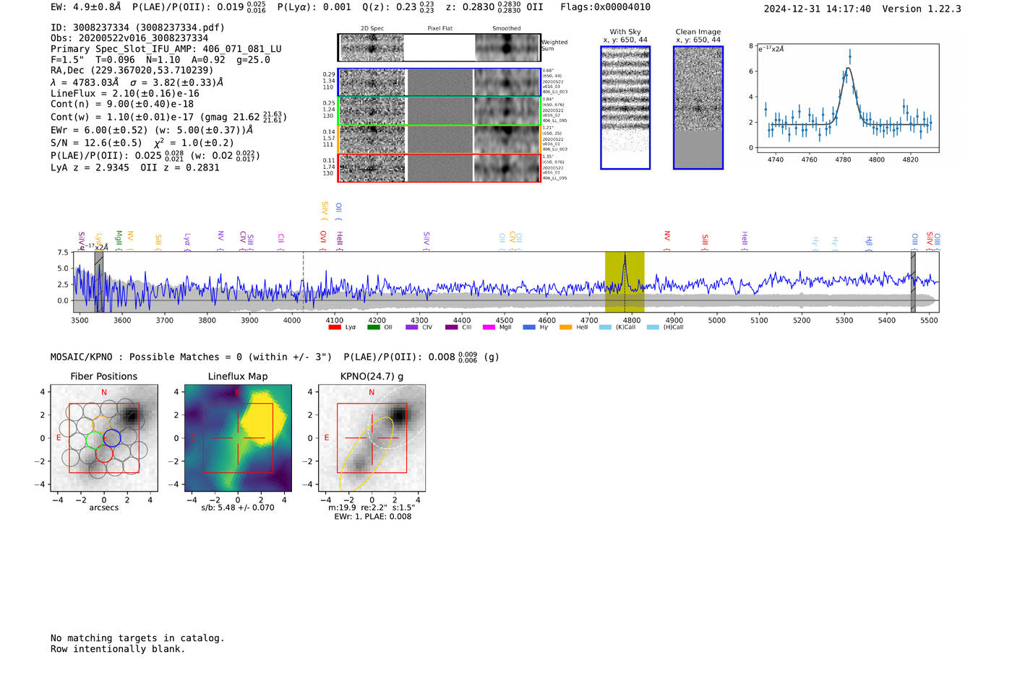Click the 'Flags:0x00004010' text

[x=606, y=7]
